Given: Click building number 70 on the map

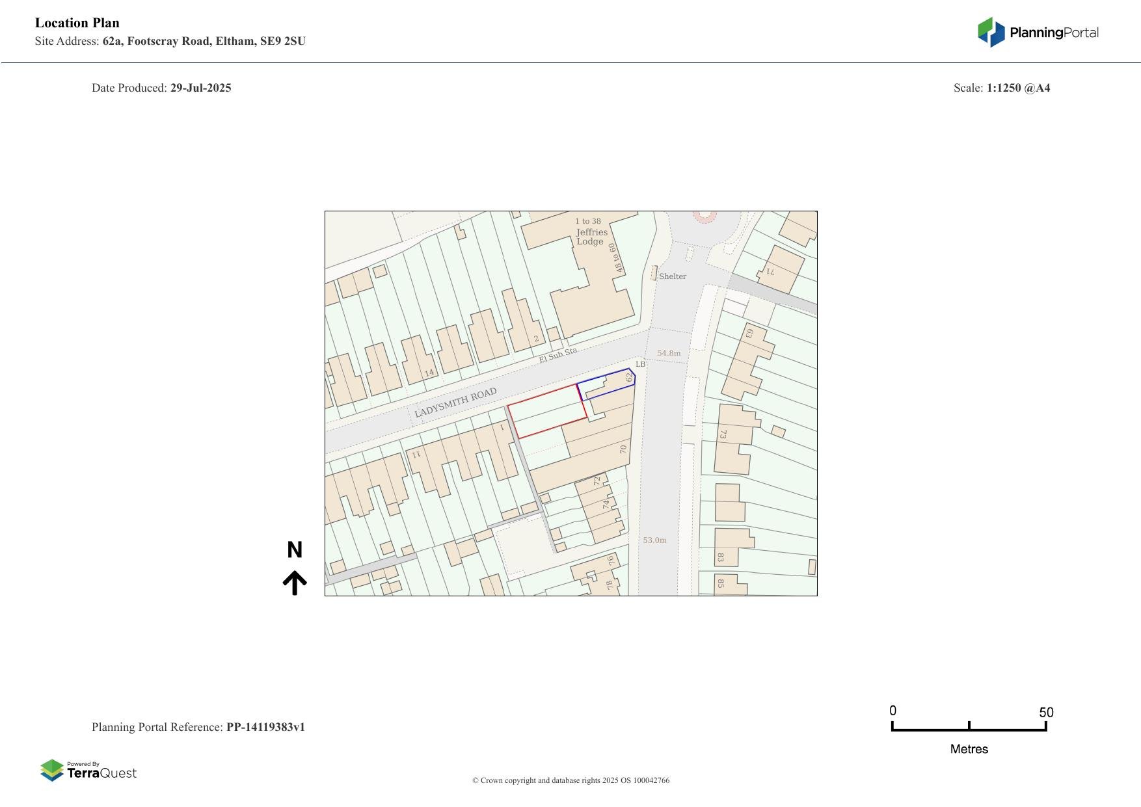Looking at the screenshot, I should point(623,449).
